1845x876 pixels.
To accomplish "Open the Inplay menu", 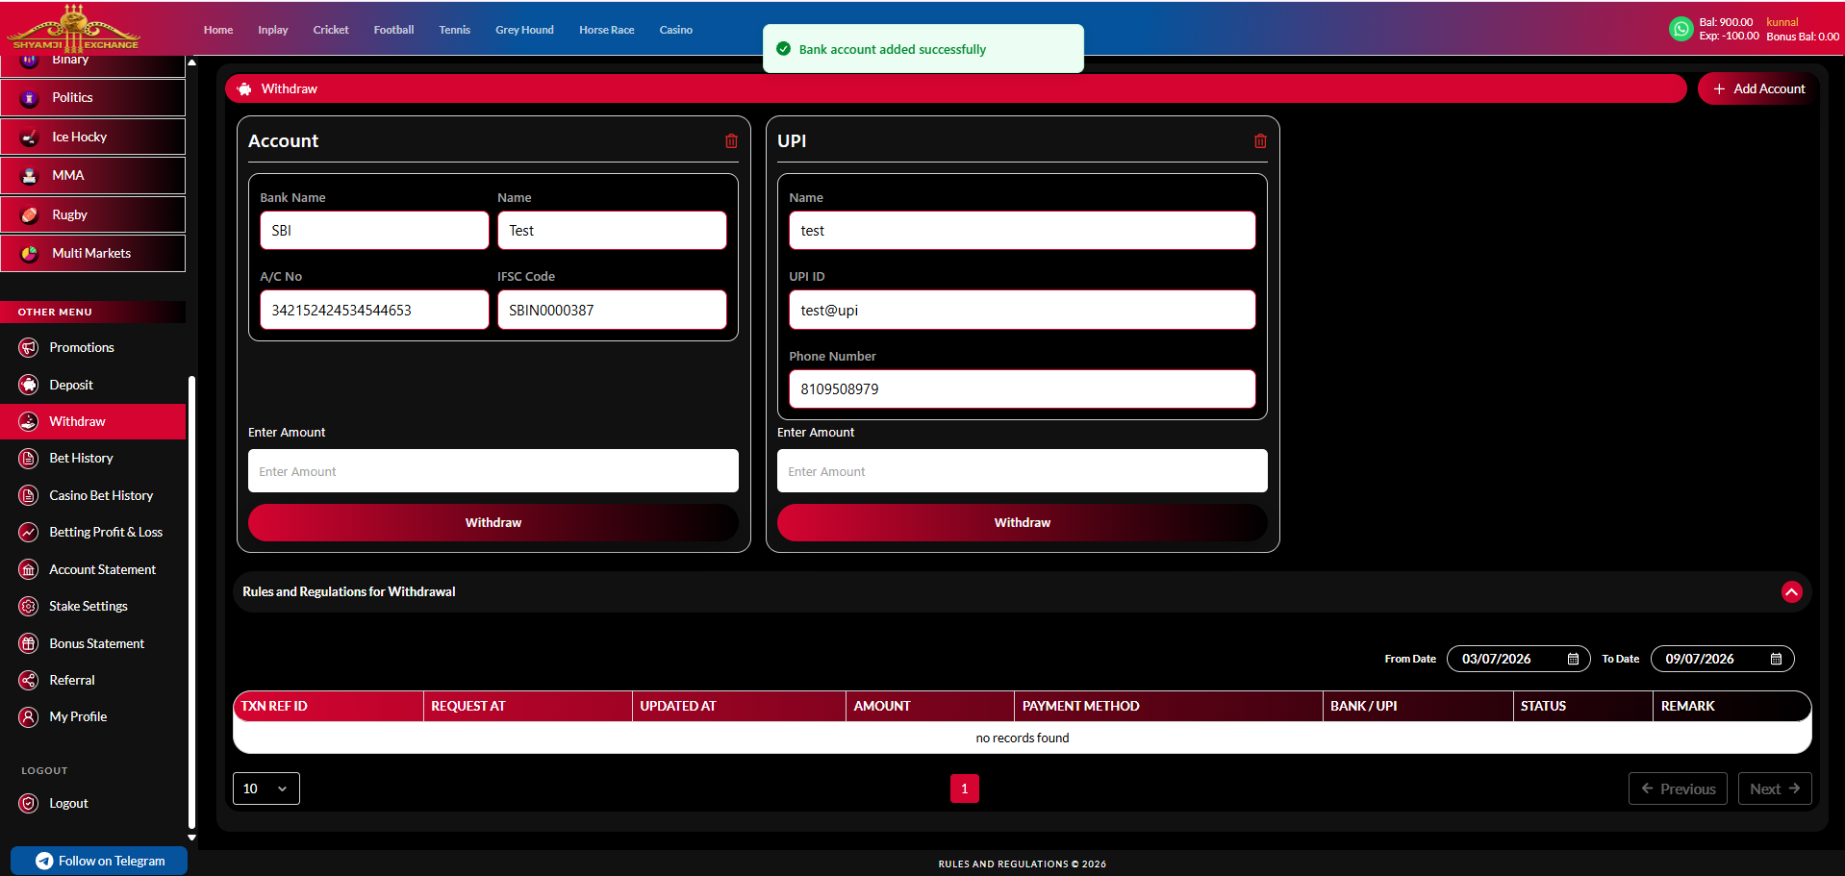I will tap(273, 30).
